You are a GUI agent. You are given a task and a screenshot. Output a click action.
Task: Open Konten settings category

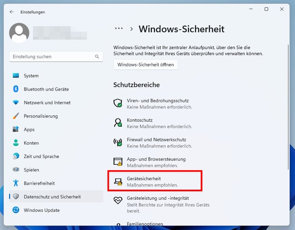tap(56, 143)
